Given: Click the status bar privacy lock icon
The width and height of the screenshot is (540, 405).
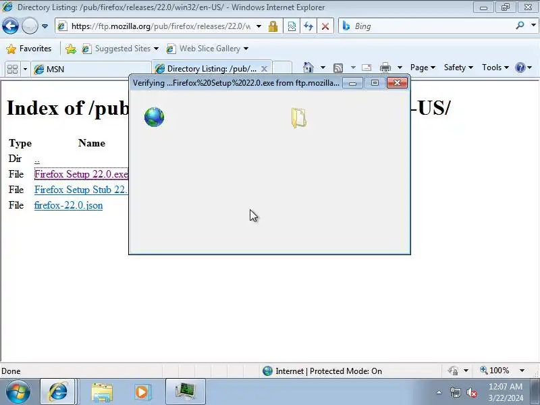Looking at the screenshot, I should coord(453,371).
